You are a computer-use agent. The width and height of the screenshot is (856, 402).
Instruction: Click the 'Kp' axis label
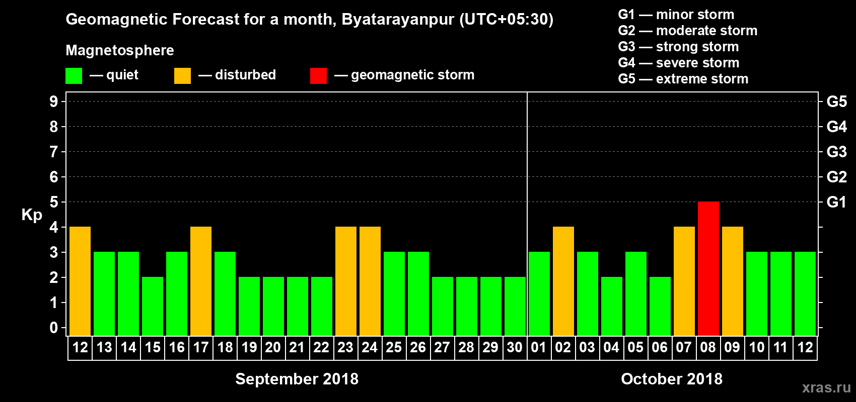[32, 215]
